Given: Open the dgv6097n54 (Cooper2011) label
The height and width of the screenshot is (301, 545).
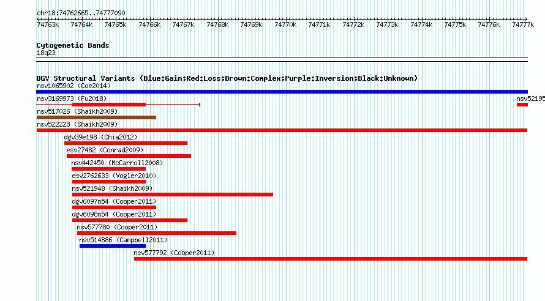Looking at the screenshot, I should 114,201.
